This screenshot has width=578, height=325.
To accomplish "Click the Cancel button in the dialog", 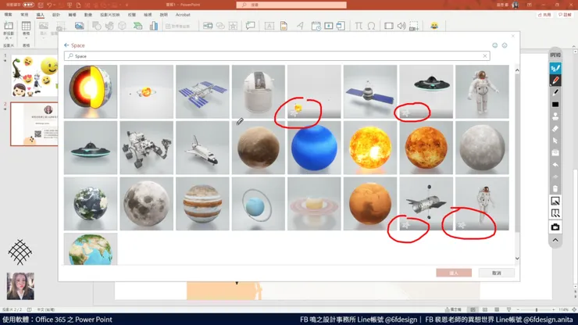I will point(497,273).
